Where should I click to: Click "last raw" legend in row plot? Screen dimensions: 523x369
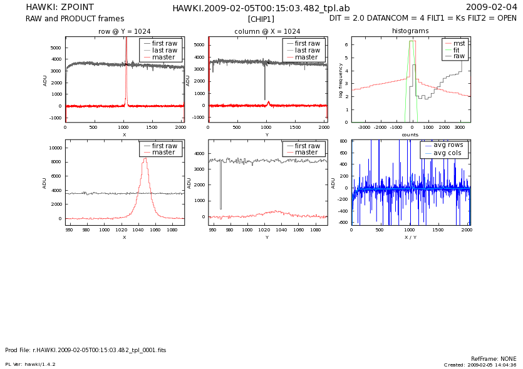pyautogui.click(x=164, y=50)
